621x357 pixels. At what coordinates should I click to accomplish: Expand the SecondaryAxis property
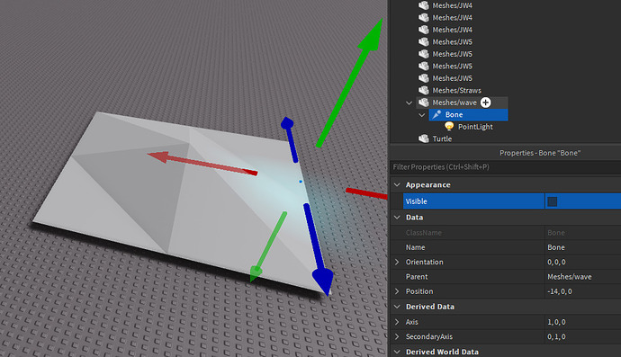[397, 337]
